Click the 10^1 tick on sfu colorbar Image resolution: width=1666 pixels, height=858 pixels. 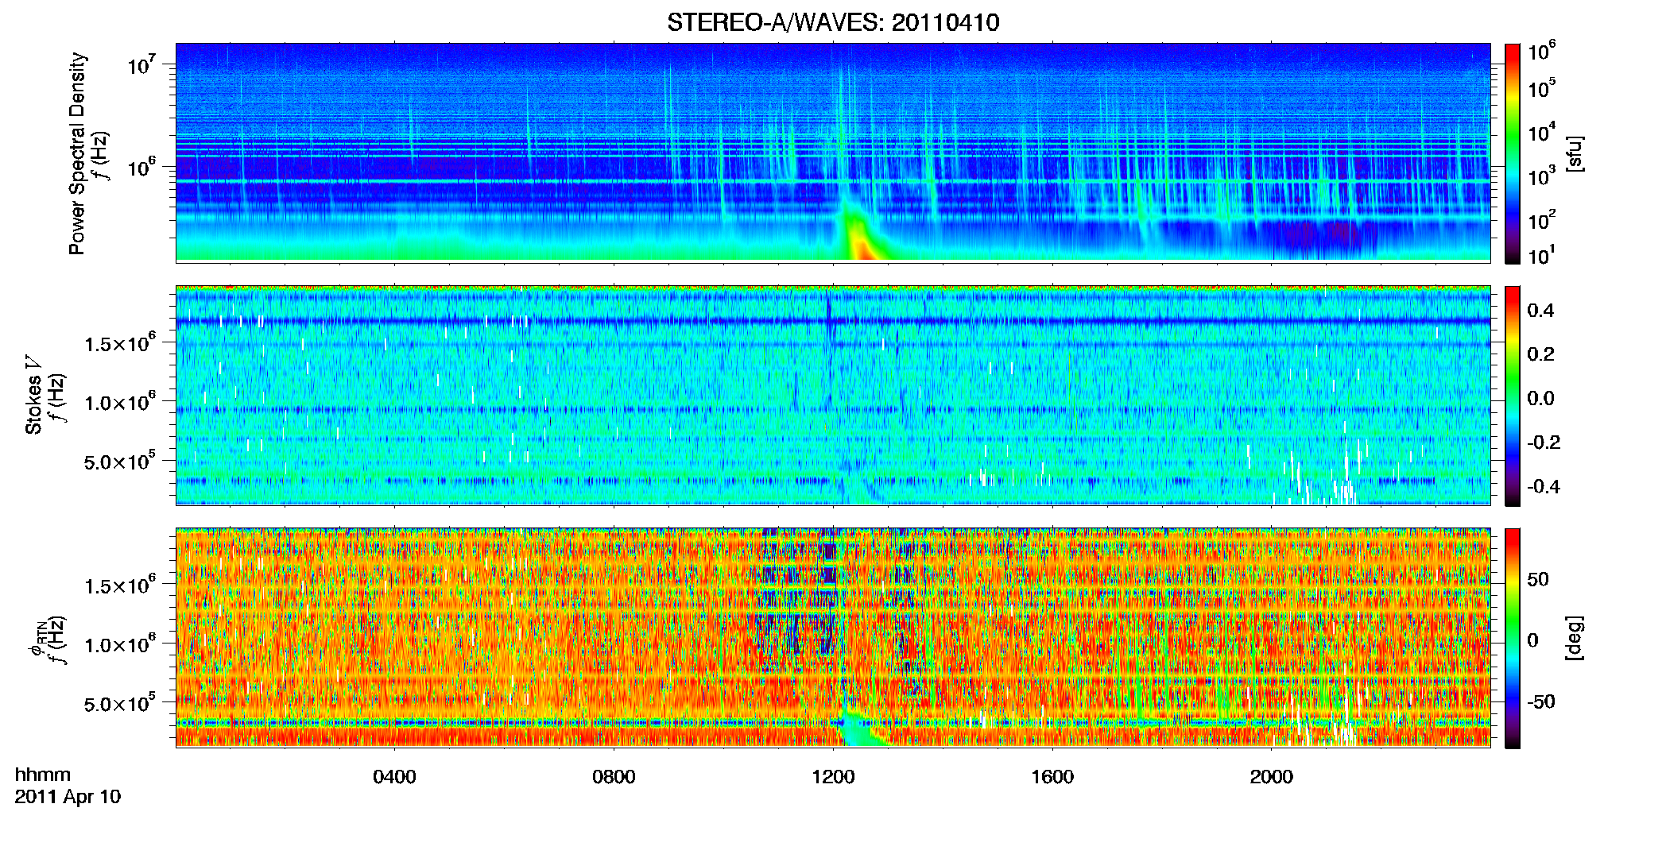pos(1542,255)
